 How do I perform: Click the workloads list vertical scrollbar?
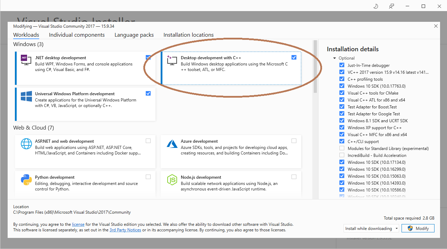pyautogui.click(x=315, y=66)
